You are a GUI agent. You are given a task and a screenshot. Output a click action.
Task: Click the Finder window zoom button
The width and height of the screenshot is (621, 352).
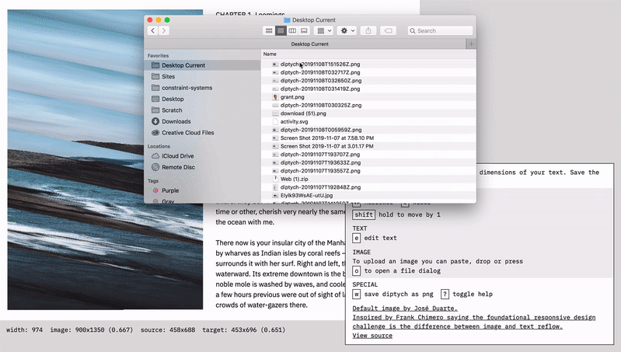[x=167, y=19]
